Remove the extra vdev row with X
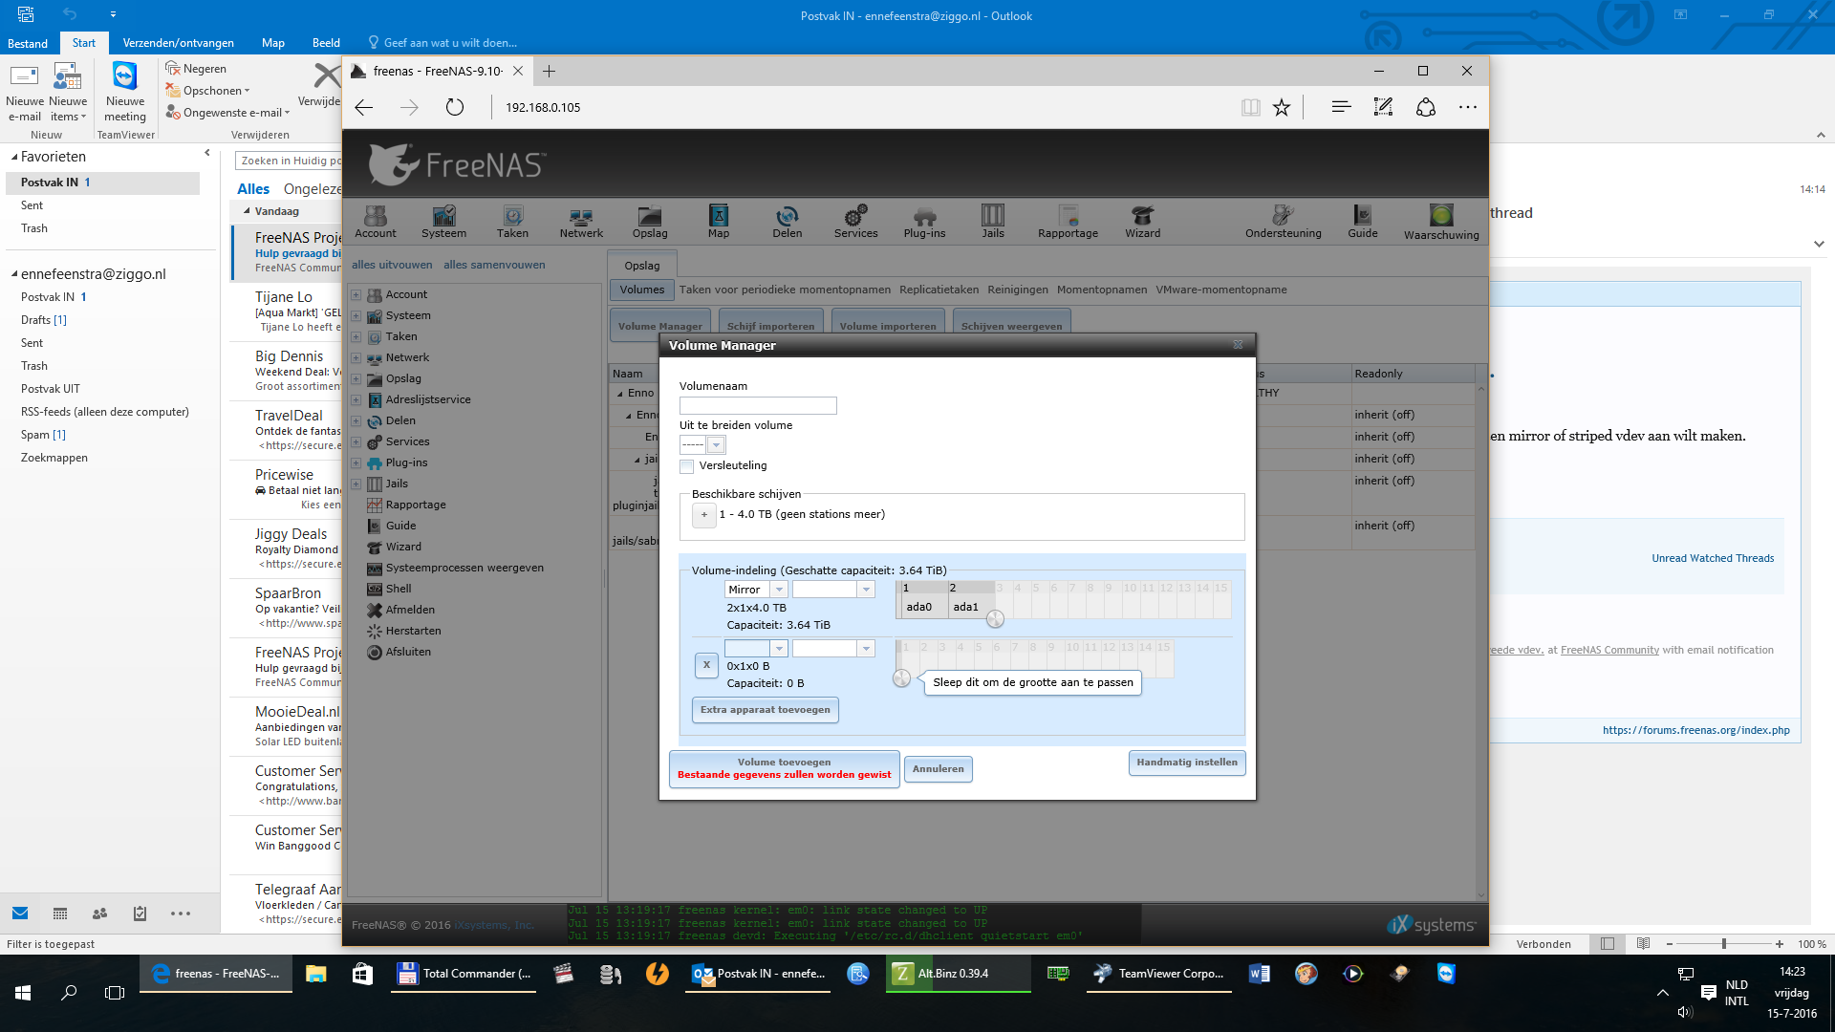 tap(706, 665)
